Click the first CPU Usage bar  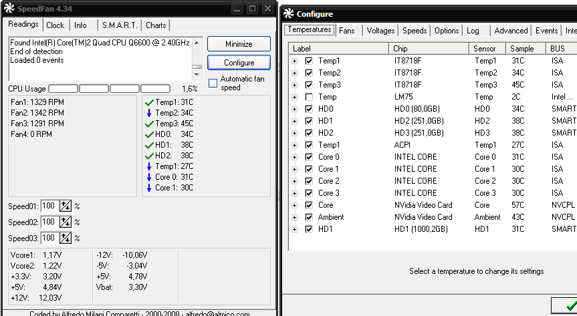[64, 89]
